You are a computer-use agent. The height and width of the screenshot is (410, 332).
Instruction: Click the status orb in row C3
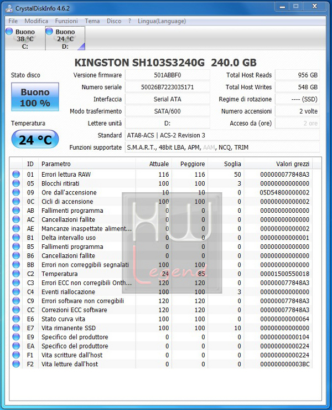point(16,283)
